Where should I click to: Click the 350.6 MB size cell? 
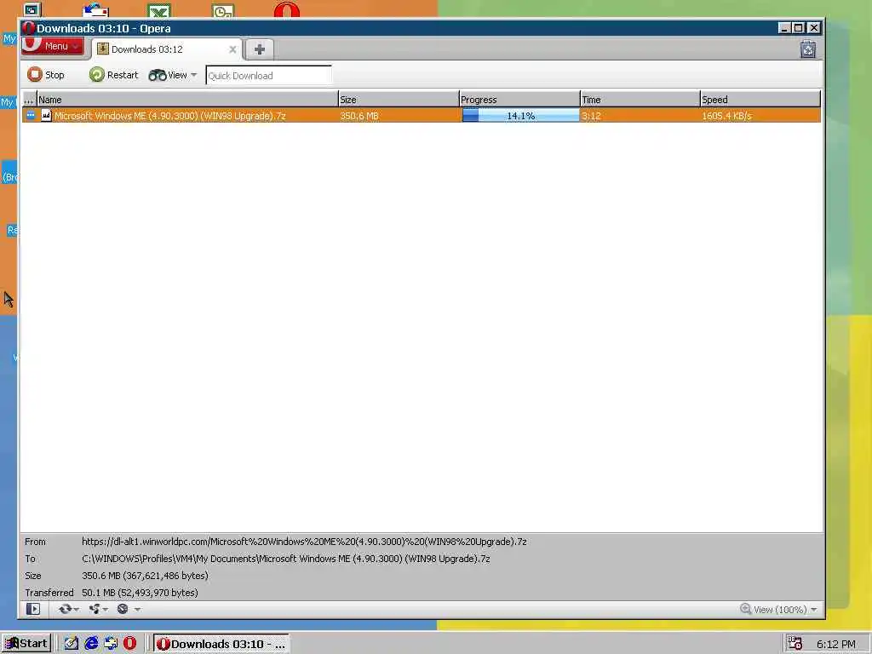point(359,116)
